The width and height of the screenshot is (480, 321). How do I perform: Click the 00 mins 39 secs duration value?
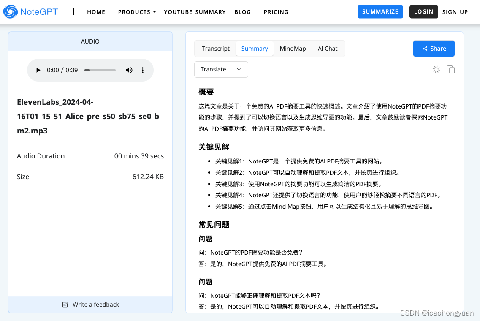(139, 156)
